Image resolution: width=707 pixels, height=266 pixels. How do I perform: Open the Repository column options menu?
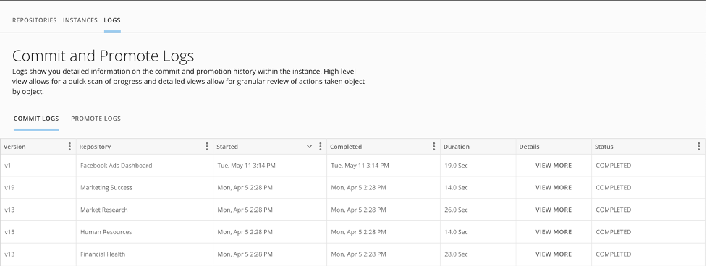pyautogui.click(x=207, y=146)
